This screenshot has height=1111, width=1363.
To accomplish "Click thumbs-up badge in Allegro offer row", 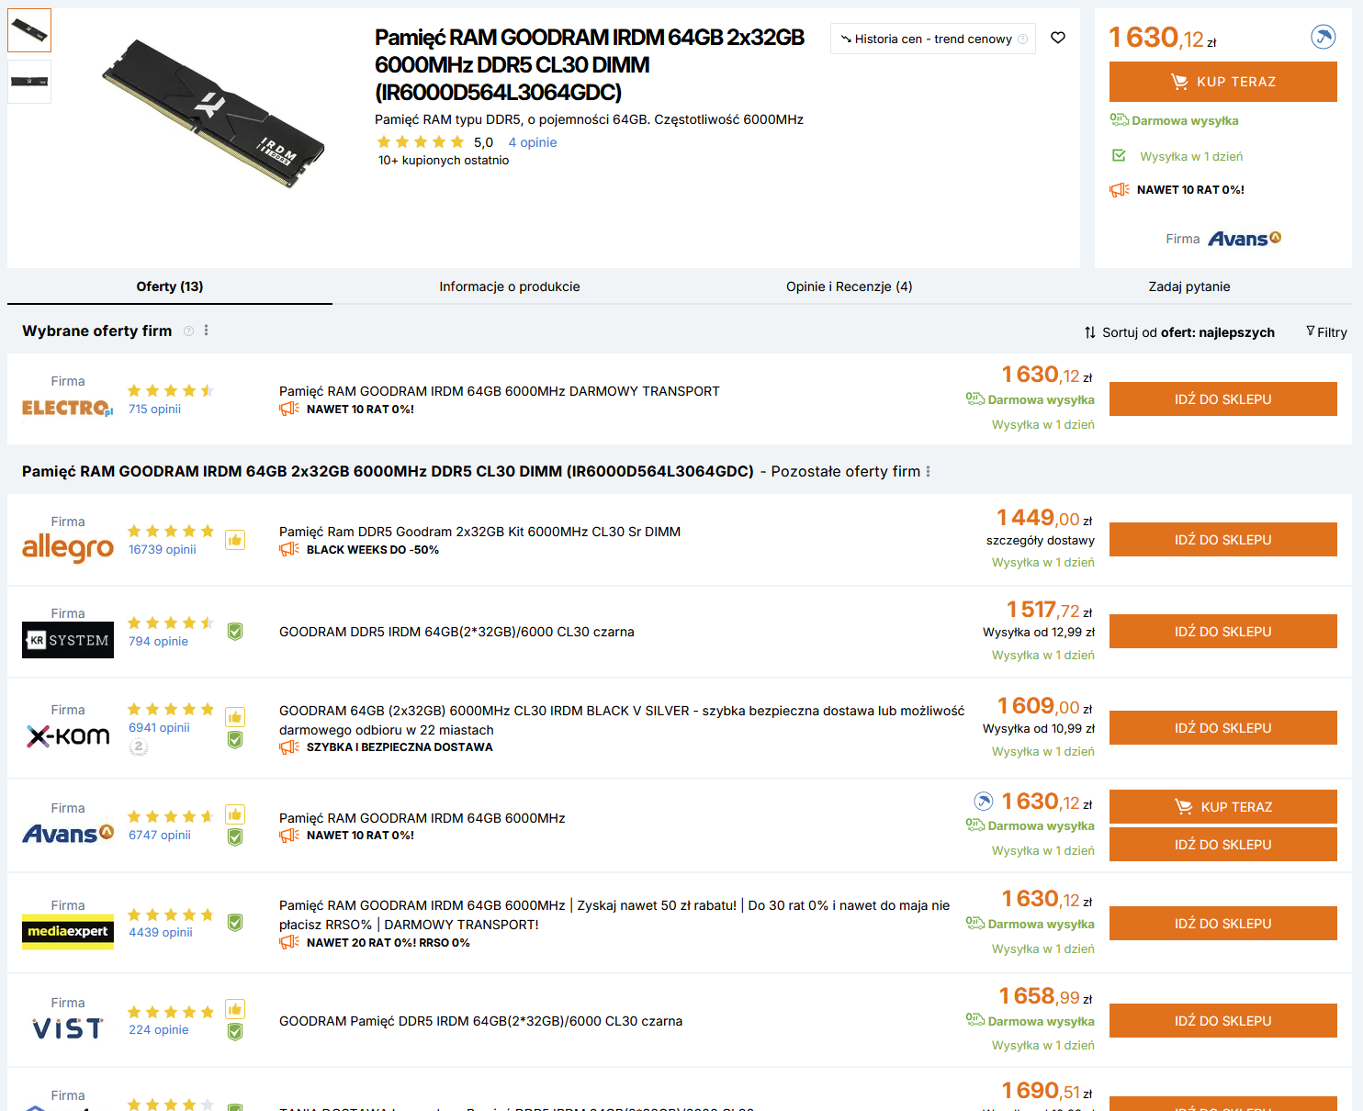I will pyautogui.click(x=235, y=540).
